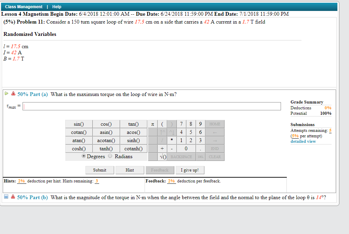Click the 'I give up!' button
349x234 pixels.
coord(190,170)
